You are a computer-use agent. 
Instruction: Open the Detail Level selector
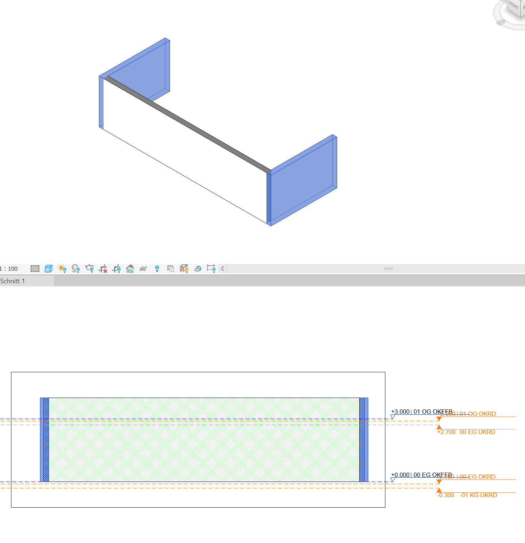[x=35, y=269]
